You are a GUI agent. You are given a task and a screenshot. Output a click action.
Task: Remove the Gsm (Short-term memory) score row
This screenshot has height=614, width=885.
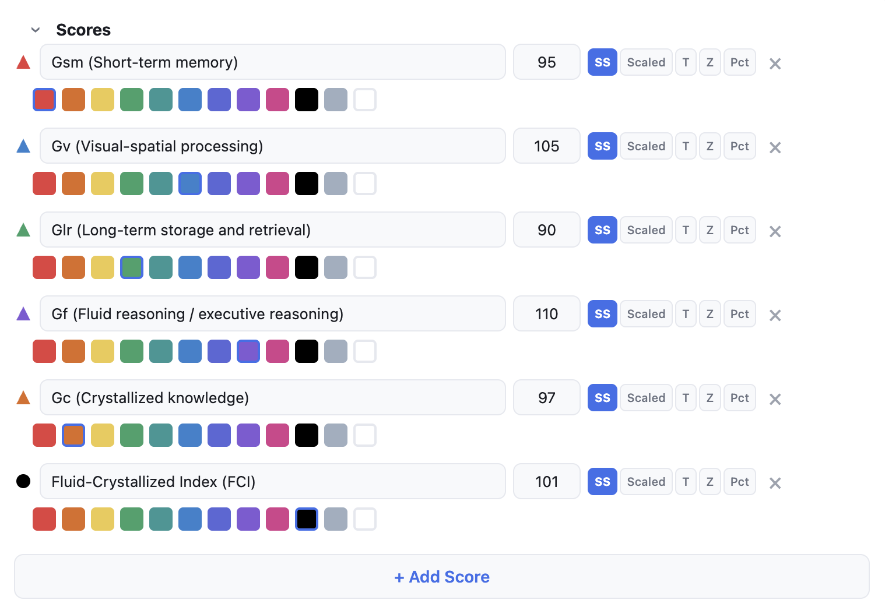pyautogui.click(x=775, y=63)
